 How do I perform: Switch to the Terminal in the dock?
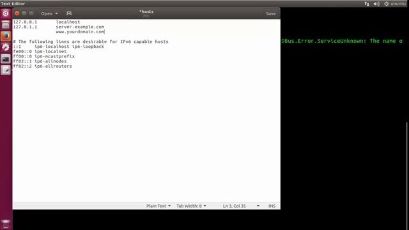coord(6,59)
